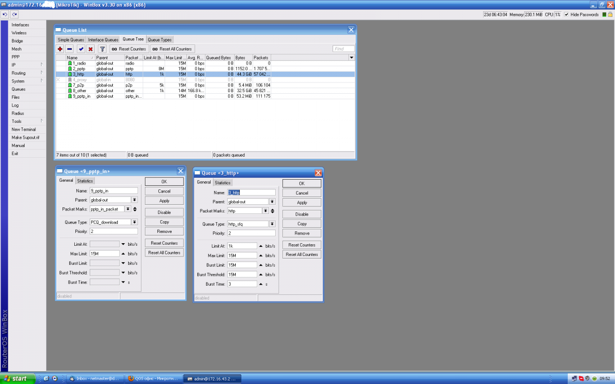Click the red plus add queue icon
This screenshot has width=615, height=384.
pyautogui.click(x=60, y=49)
